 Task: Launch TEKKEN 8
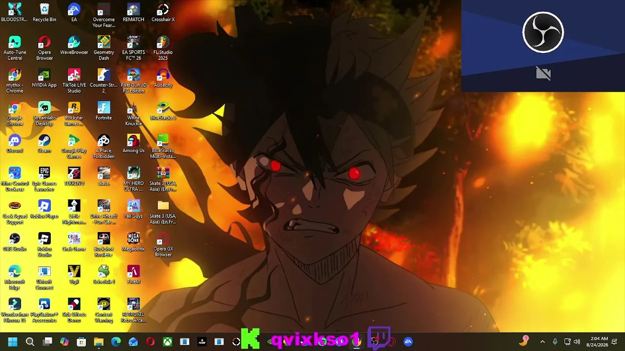(x=74, y=176)
